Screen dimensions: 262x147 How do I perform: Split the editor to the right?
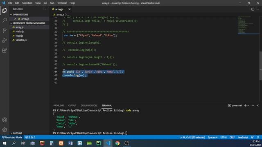point(253,9)
